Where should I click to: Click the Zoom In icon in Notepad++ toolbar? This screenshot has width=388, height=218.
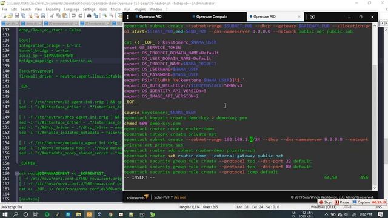[105, 16]
